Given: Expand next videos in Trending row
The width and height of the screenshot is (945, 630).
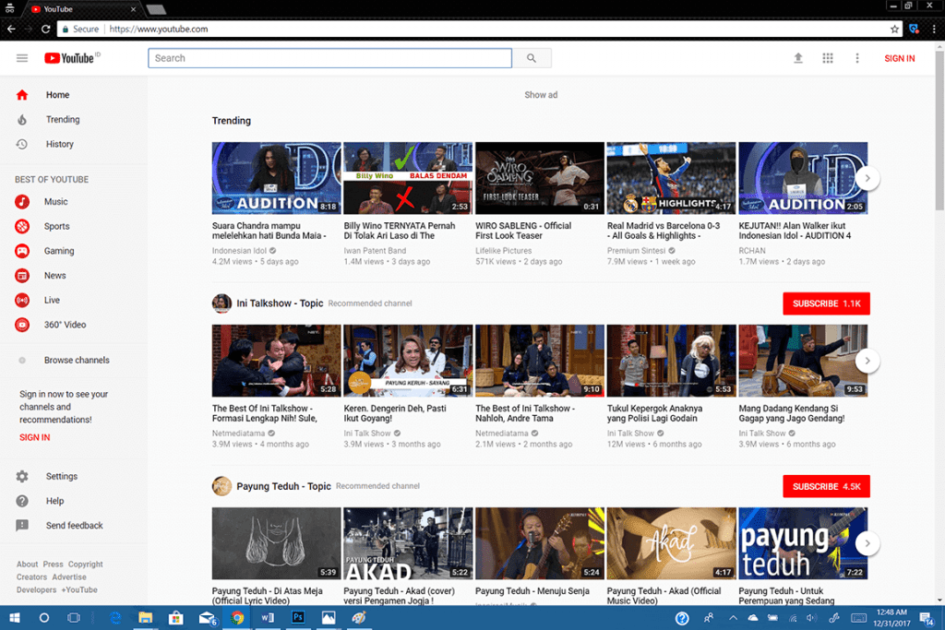Looking at the screenshot, I should [x=867, y=178].
